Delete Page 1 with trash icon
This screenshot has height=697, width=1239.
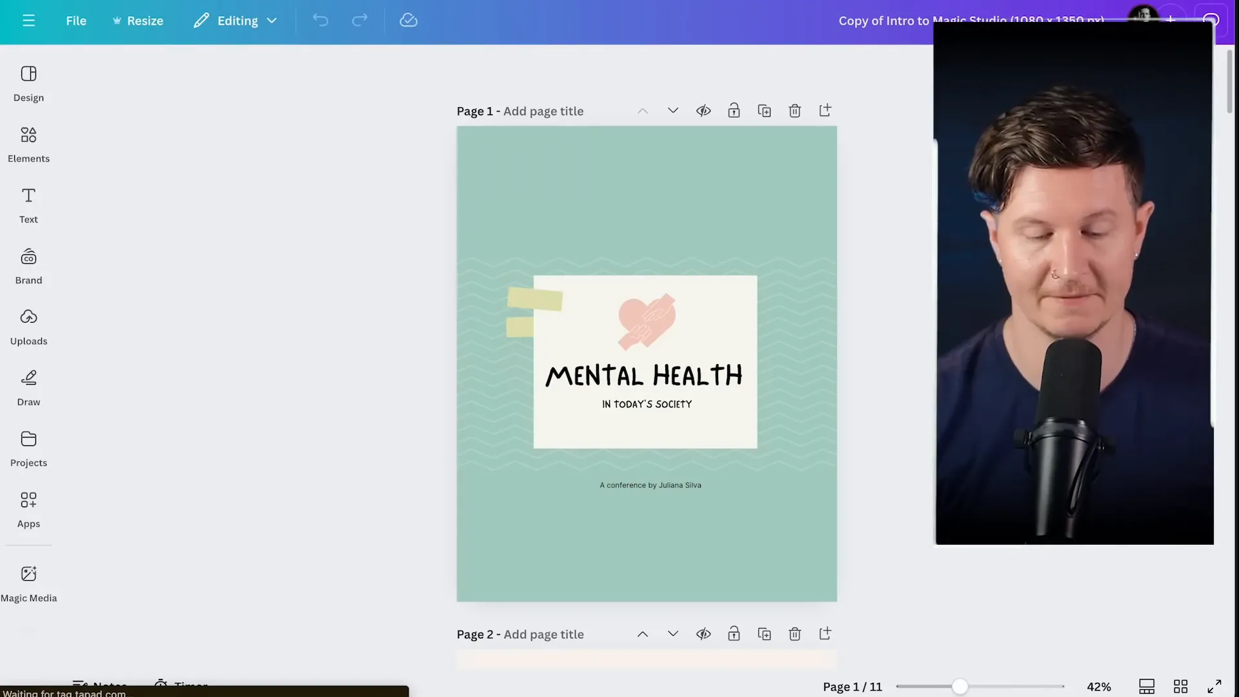coord(795,110)
